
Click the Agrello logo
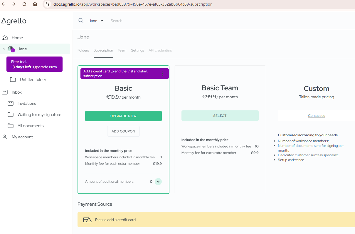pos(14,21)
